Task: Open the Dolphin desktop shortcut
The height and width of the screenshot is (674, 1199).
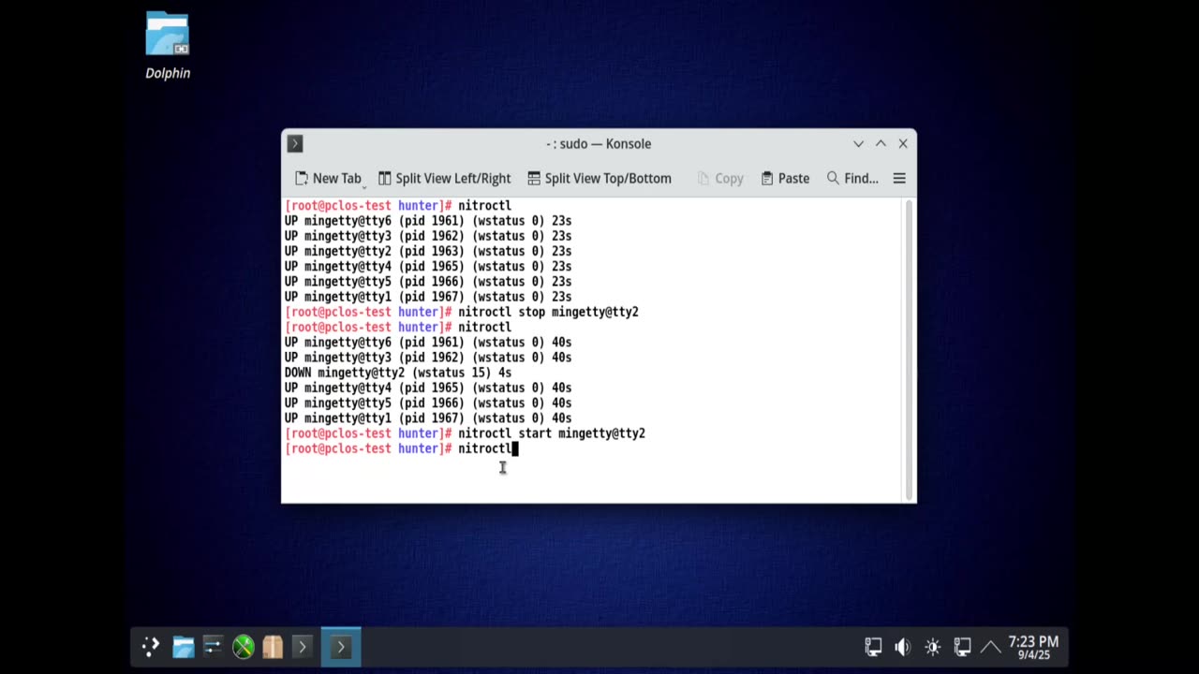Action: tap(168, 46)
